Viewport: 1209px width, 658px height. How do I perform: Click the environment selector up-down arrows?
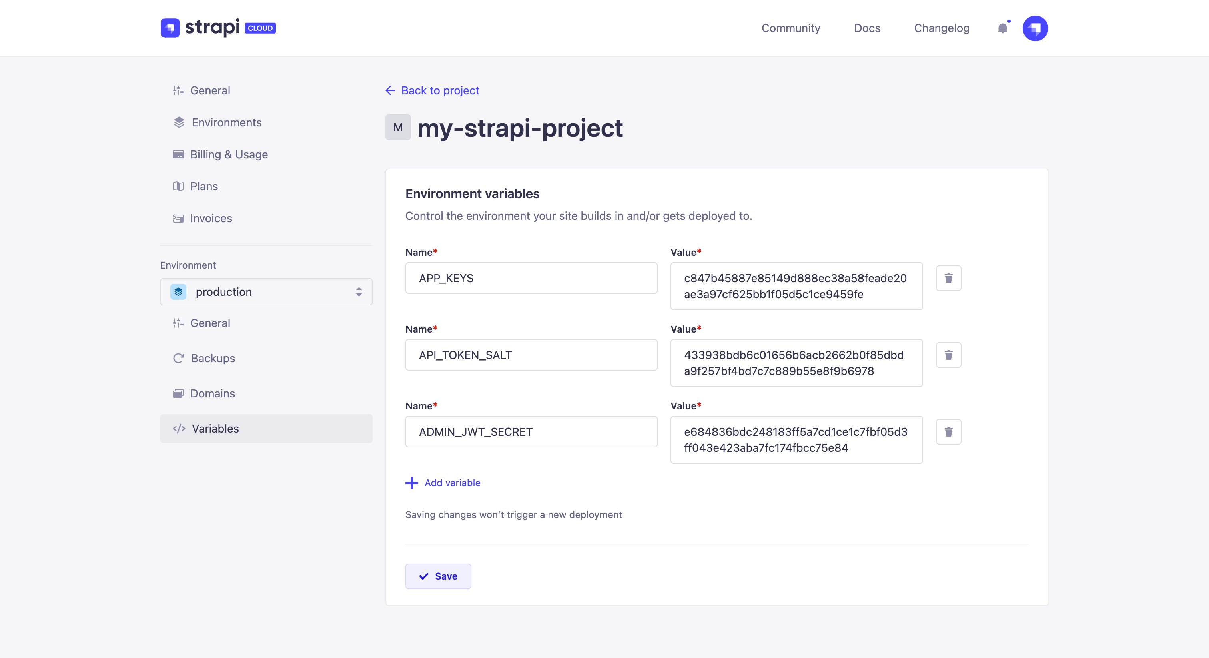click(359, 292)
